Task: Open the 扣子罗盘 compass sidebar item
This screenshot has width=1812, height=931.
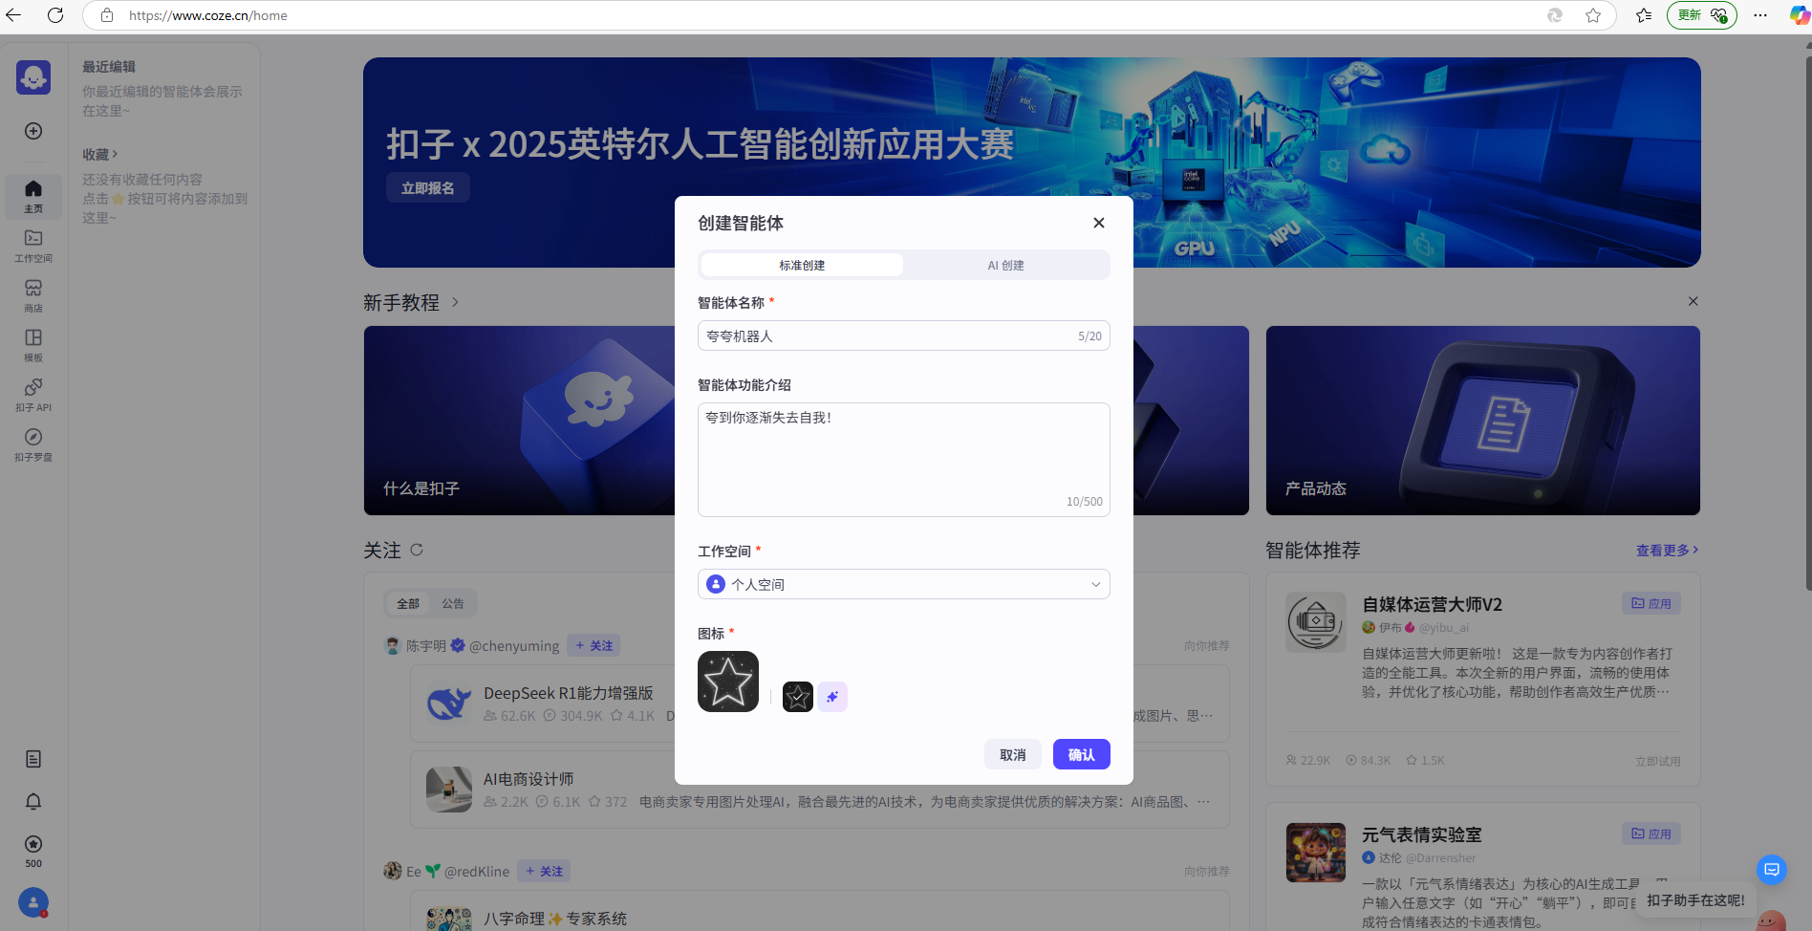Action: click(x=33, y=444)
